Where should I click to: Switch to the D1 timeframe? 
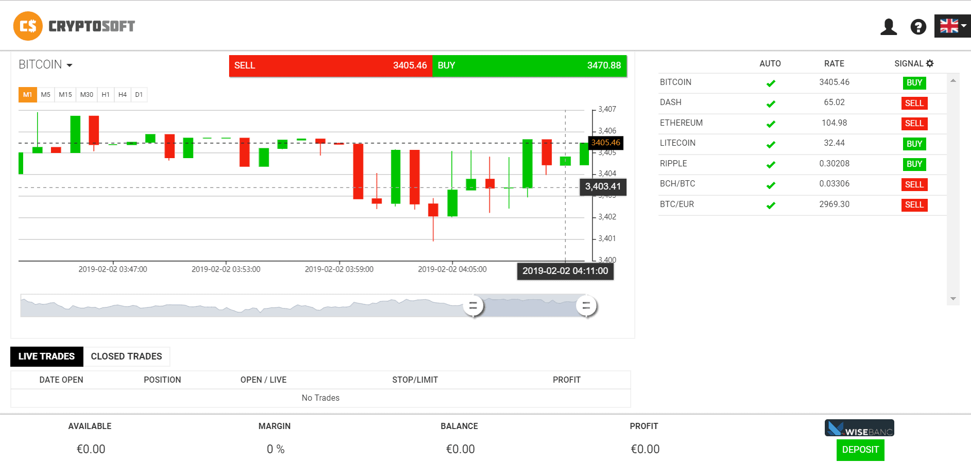tap(139, 95)
